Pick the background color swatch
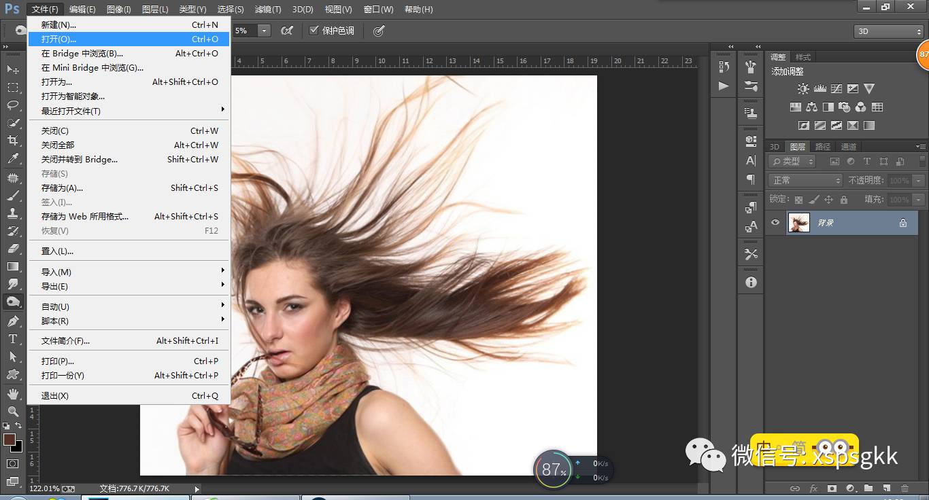This screenshot has height=500, width=929. click(18, 447)
